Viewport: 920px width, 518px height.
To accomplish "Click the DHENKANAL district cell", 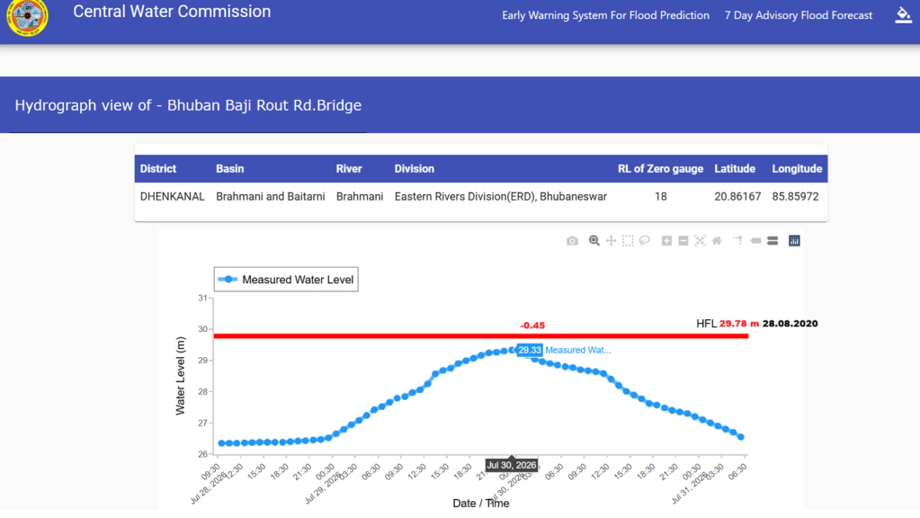I will 173,197.
